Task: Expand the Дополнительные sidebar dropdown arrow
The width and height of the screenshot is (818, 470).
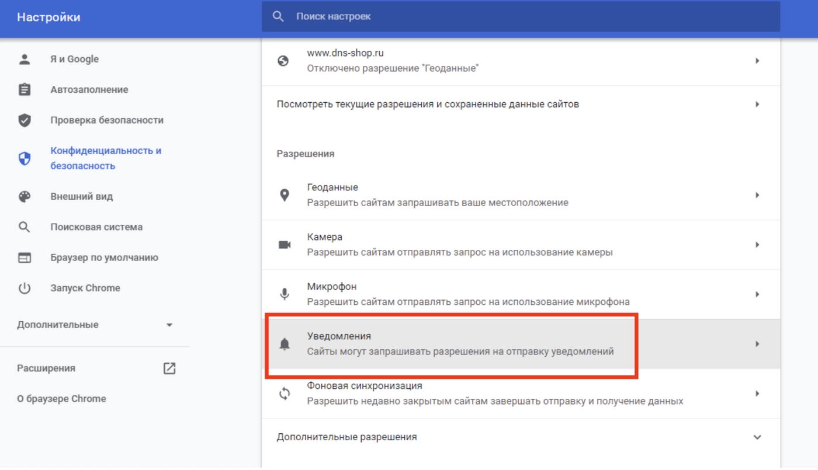Action: pos(169,325)
